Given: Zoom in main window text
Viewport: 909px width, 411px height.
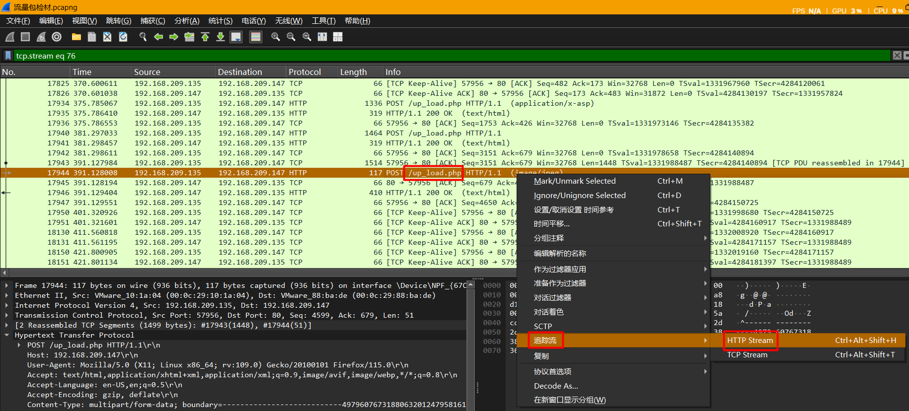Looking at the screenshot, I should coord(276,37).
